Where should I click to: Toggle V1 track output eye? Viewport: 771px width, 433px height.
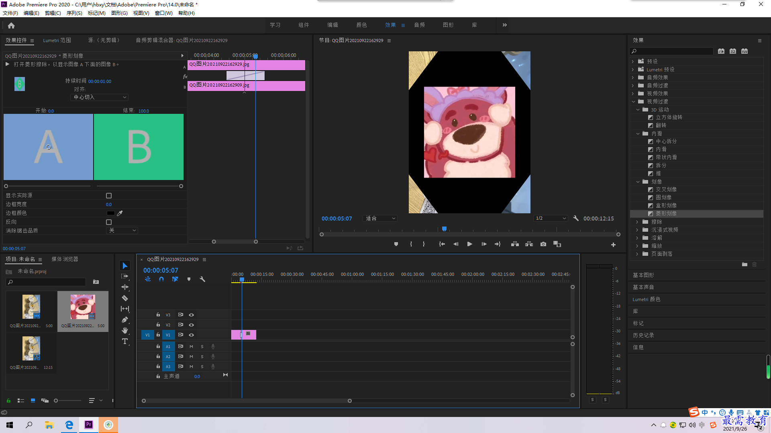192,335
